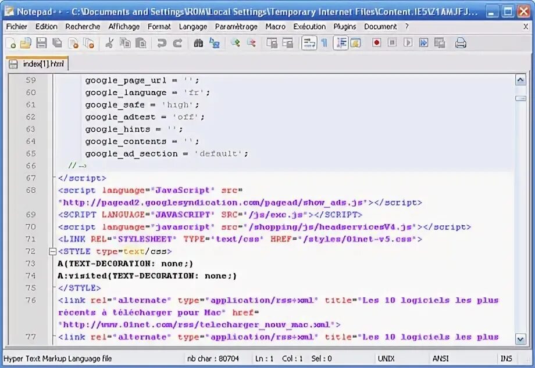Toggle synchronized vertical scrolling
Image resolution: width=535 pixels, height=368 pixels.
pyautogui.click(x=272, y=43)
